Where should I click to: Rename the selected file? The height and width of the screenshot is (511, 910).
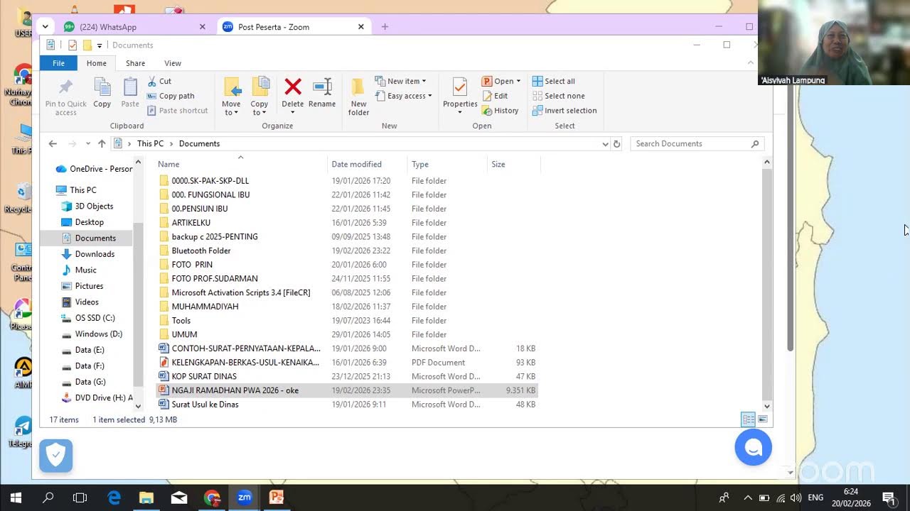coord(322,93)
